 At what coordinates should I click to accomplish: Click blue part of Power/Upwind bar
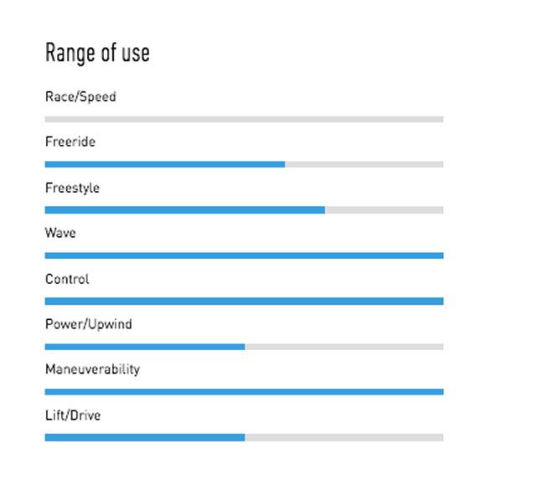[x=145, y=347]
